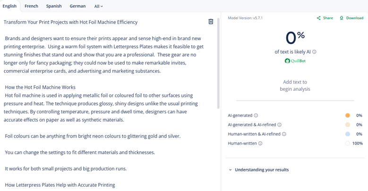The width and height of the screenshot is (368, 191).
Task: Select the English language tab
Action: (x=9, y=6)
